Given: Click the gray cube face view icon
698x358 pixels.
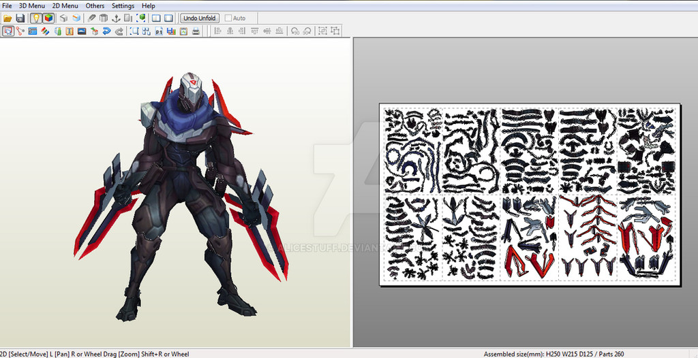Looking at the screenshot, I should coord(63,18).
